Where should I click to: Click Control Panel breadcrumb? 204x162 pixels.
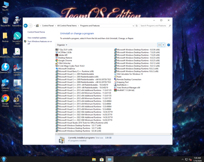(x=48, y=26)
